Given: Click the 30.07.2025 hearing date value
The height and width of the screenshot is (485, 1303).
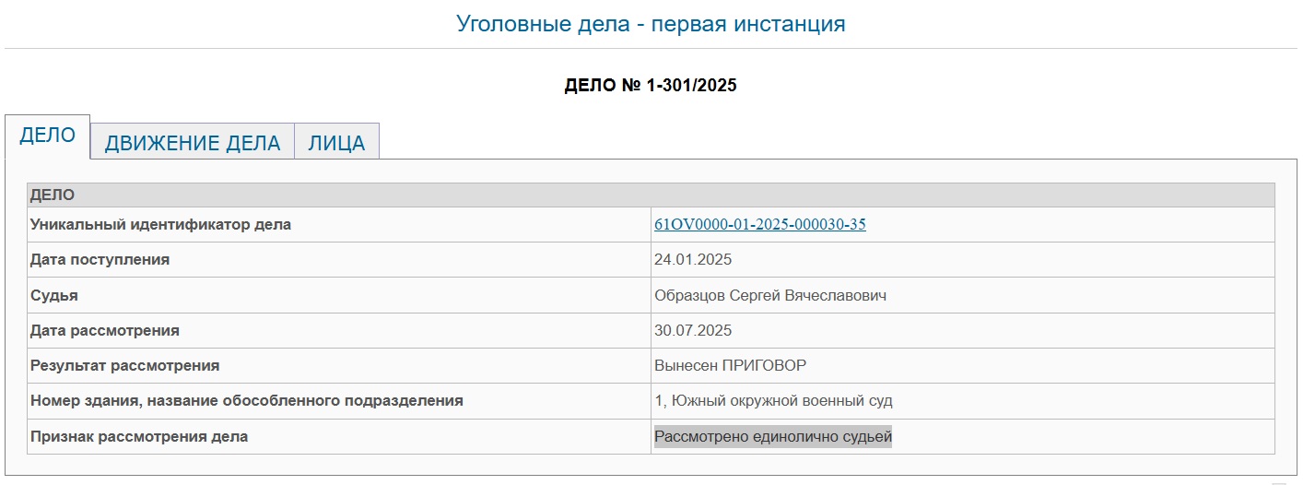Looking at the screenshot, I should tap(692, 330).
